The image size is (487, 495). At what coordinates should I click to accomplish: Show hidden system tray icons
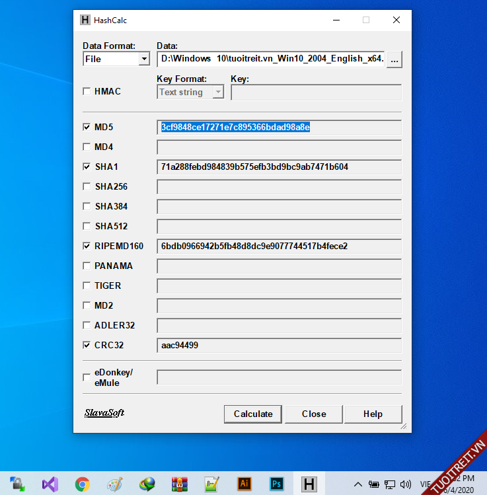click(x=358, y=484)
